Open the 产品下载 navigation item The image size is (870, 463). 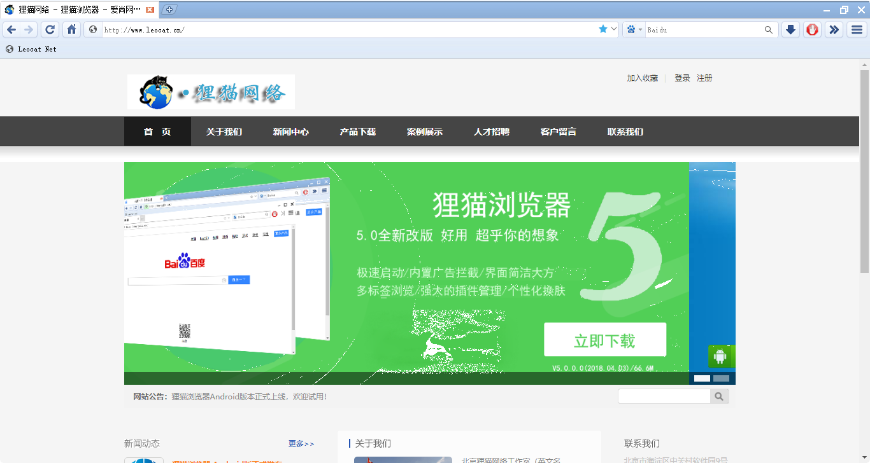click(x=358, y=132)
